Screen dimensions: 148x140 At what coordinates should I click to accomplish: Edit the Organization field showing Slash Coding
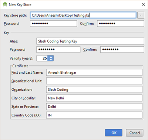tap(94, 90)
